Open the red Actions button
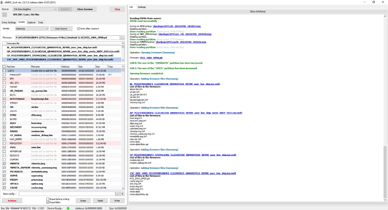 point(12,201)
